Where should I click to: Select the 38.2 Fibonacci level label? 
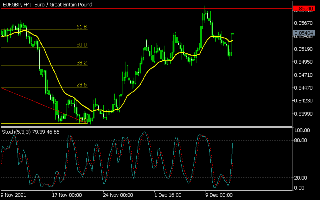(x=82, y=62)
